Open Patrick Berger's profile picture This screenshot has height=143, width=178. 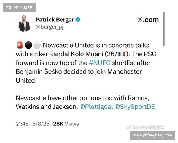24,24
